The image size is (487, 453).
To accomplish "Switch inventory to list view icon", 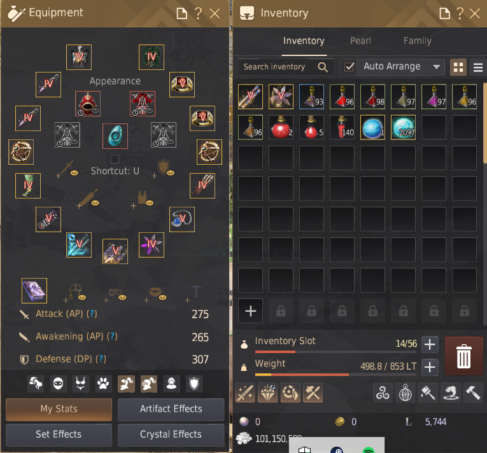I will (x=478, y=67).
